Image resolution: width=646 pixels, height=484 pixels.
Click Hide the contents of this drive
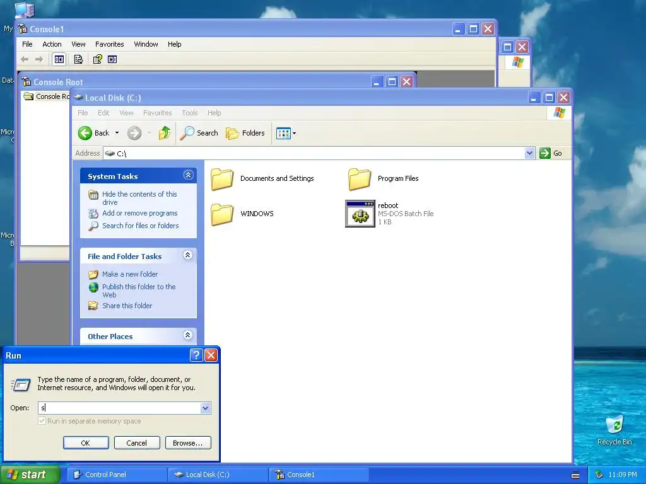point(139,198)
